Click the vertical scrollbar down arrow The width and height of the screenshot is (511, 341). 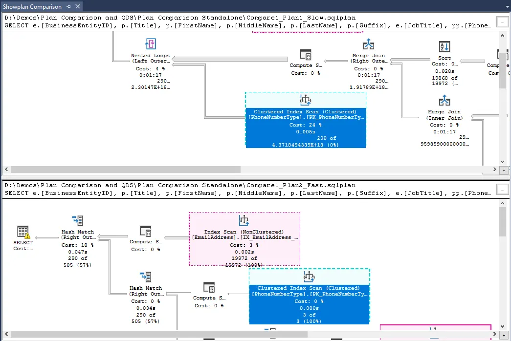click(503, 162)
